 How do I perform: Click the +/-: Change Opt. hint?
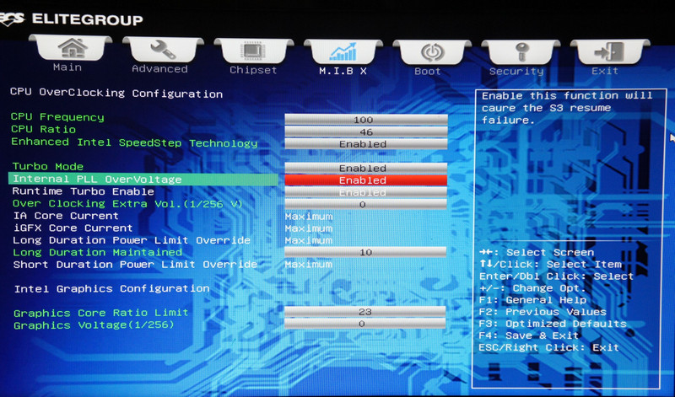[x=532, y=288]
